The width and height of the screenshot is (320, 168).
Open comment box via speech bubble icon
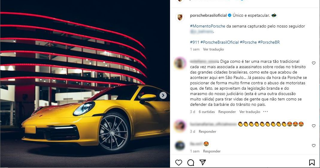pyautogui.click(x=191, y=163)
